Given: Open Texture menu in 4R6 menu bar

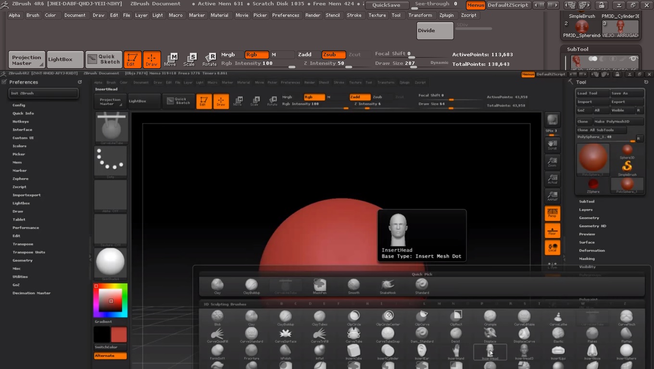Looking at the screenshot, I should pyautogui.click(x=377, y=15).
